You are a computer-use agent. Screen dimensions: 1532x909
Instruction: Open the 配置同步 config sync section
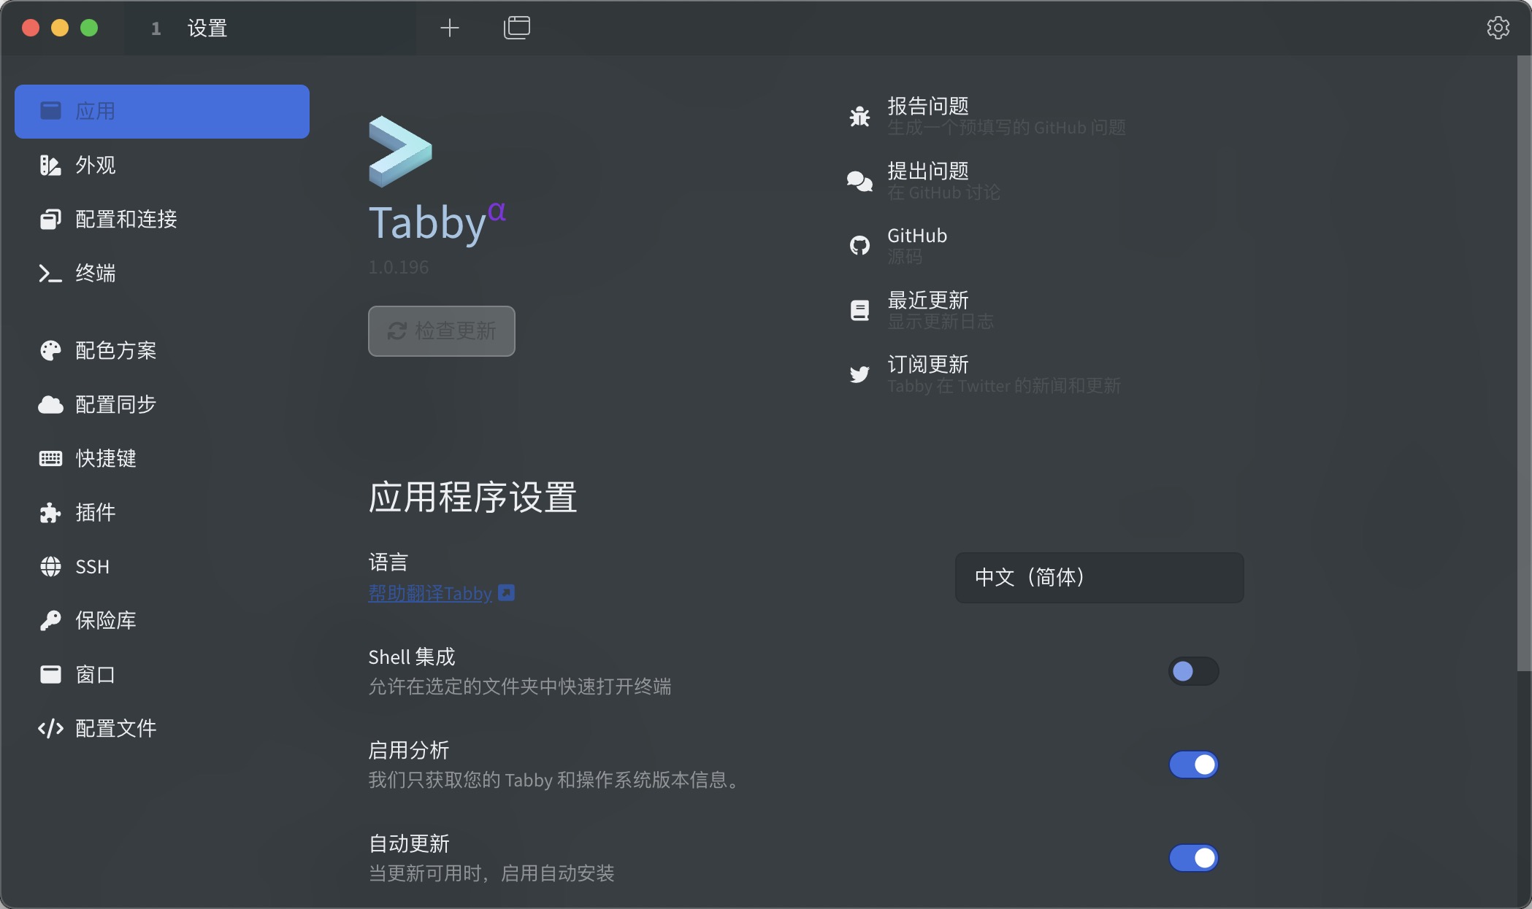pos(113,403)
